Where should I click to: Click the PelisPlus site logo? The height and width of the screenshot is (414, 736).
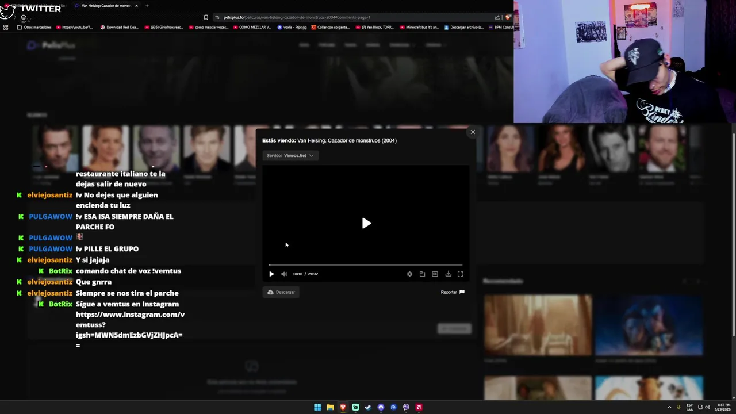52,45
